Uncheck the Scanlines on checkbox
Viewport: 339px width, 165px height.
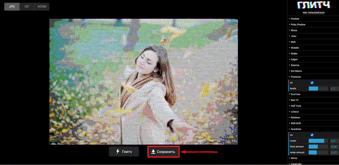312,135
